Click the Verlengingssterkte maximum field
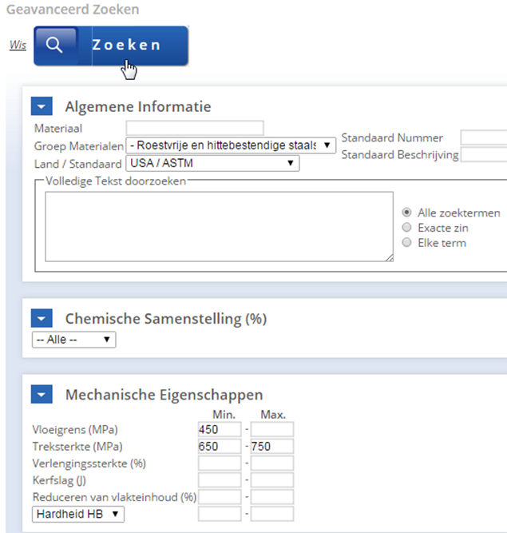Viewport: 507px width, 533px height. (272, 463)
